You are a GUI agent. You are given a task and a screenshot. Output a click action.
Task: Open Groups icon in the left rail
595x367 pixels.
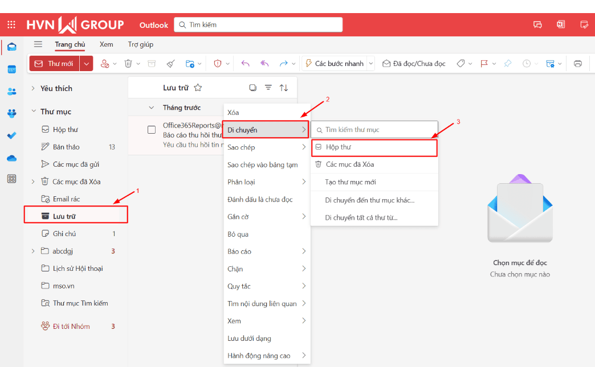[x=12, y=113]
